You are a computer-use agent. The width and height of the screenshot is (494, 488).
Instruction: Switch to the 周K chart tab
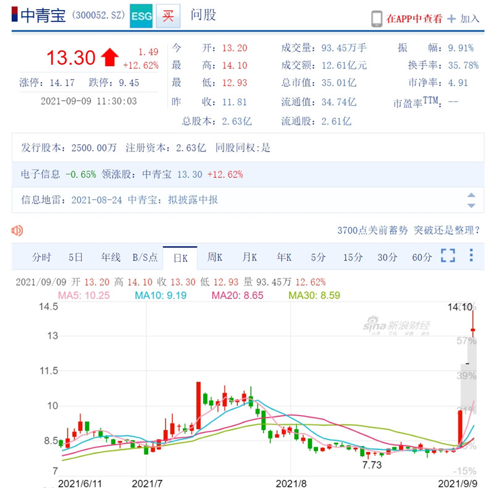click(x=214, y=257)
